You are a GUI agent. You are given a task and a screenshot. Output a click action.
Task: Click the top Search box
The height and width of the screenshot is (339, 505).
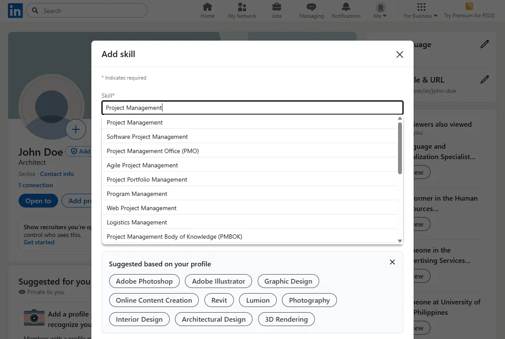tap(87, 11)
